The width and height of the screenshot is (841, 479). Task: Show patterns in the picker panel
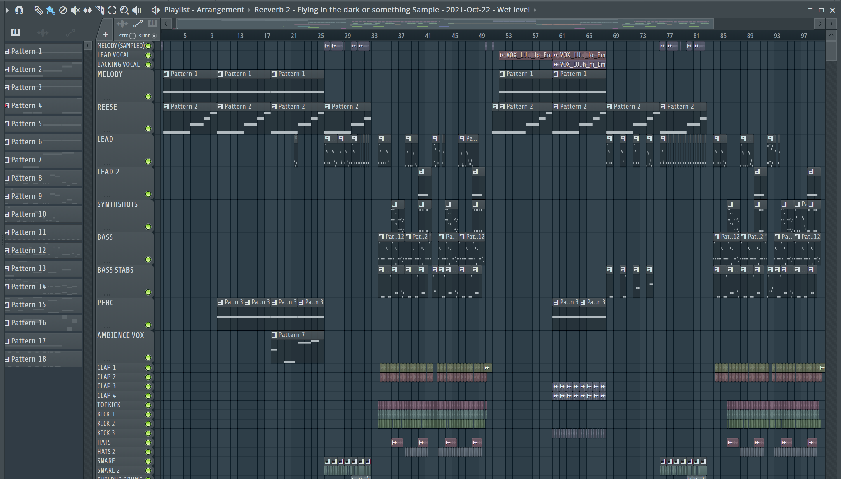(x=15, y=32)
